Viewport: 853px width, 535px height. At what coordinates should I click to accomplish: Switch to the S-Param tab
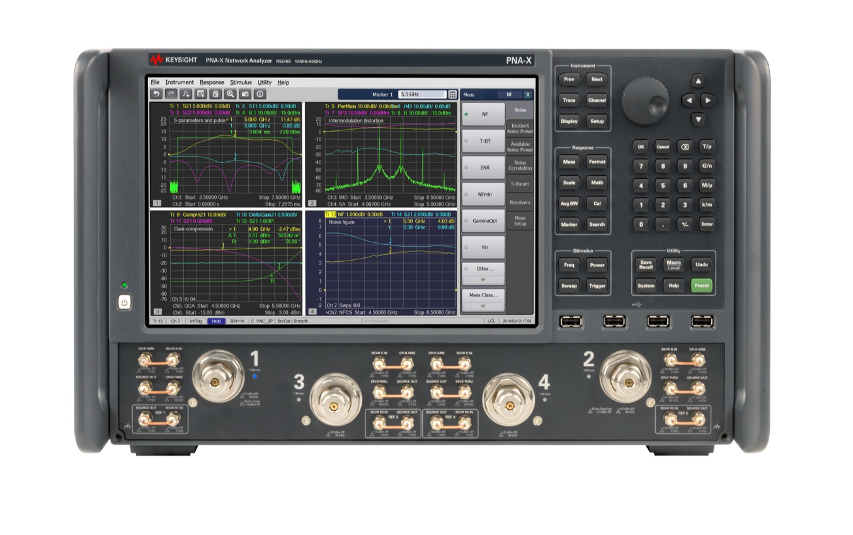(x=520, y=183)
